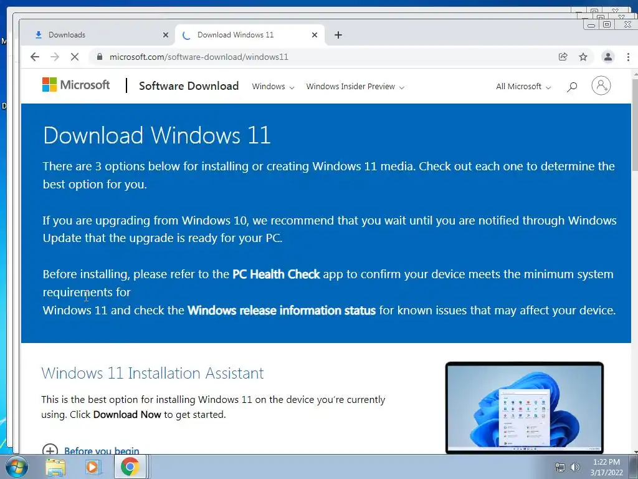The image size is (638, 479).
Task: Click the address bar URL
Action: [x=199, y=57]
